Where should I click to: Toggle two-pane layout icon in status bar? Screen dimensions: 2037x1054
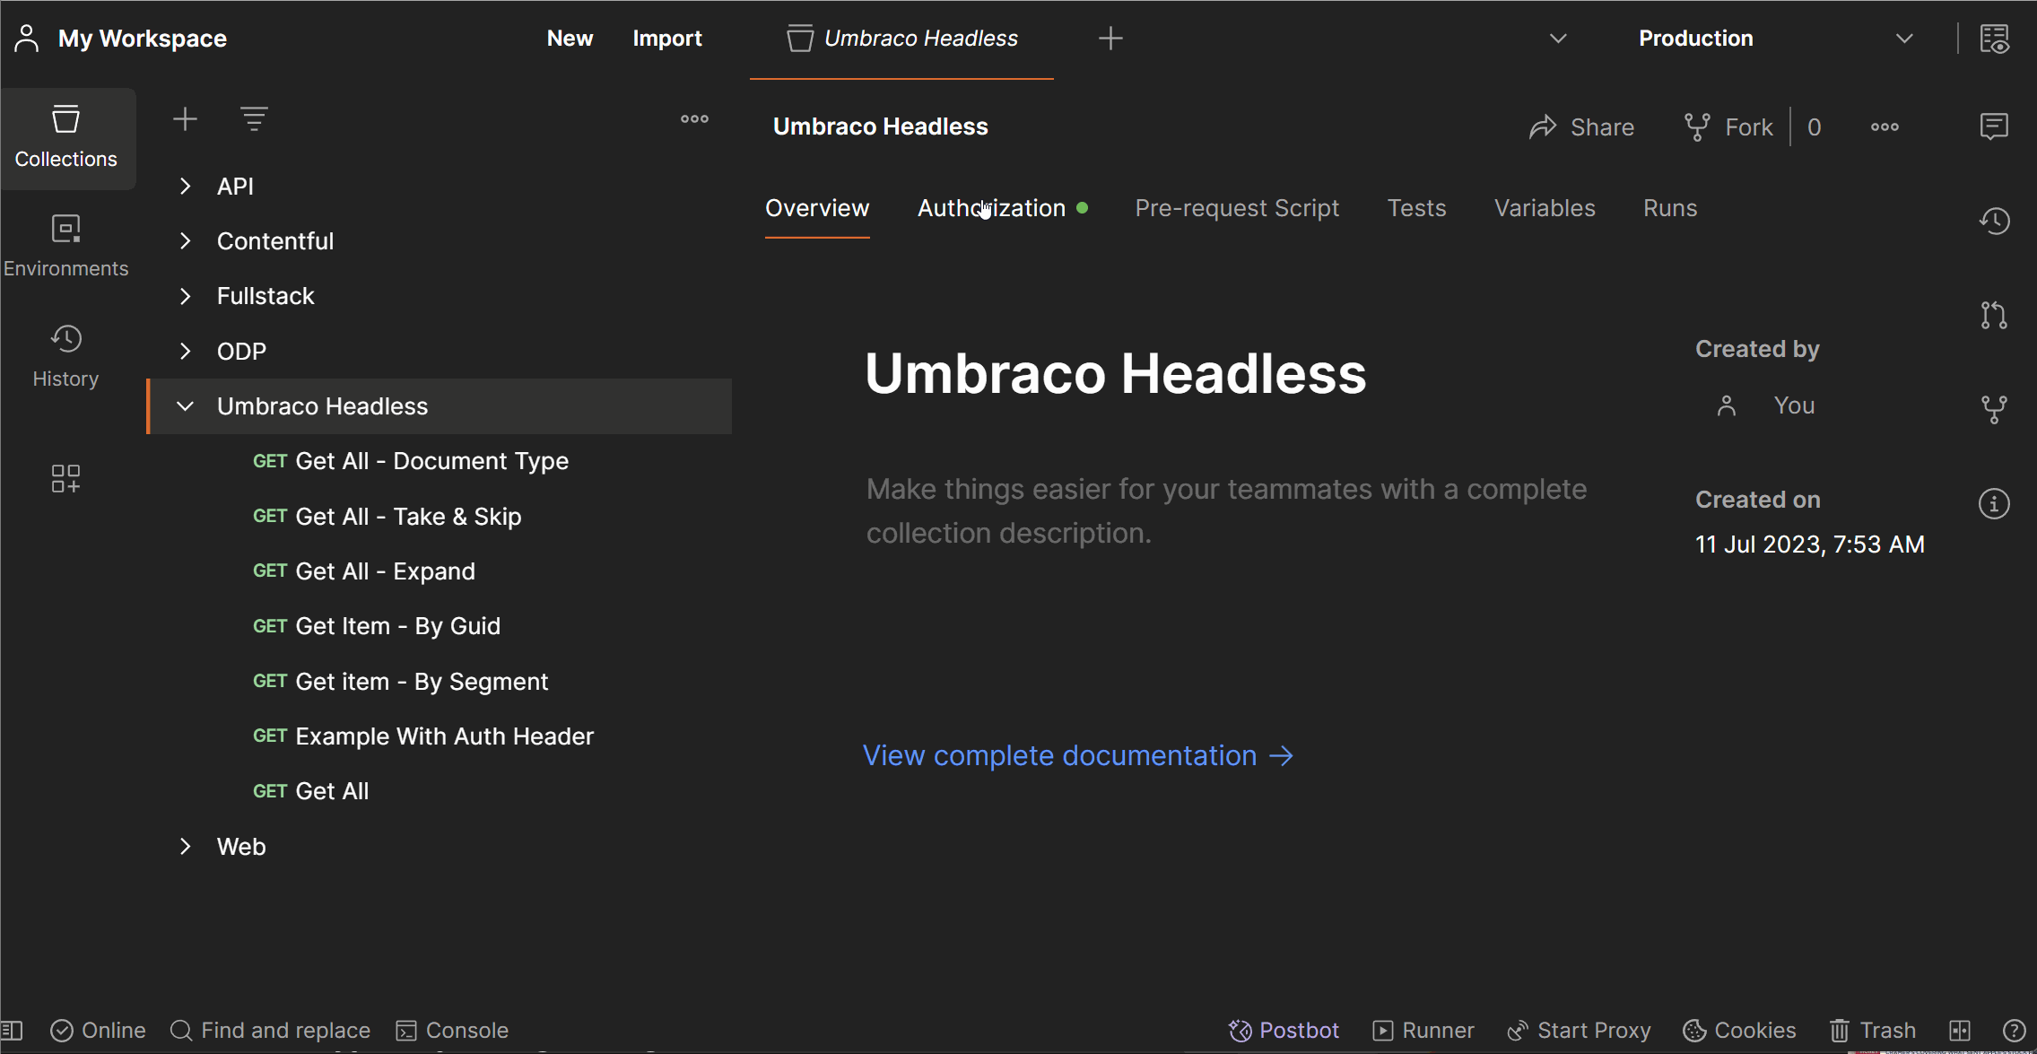[1960, 1030]
